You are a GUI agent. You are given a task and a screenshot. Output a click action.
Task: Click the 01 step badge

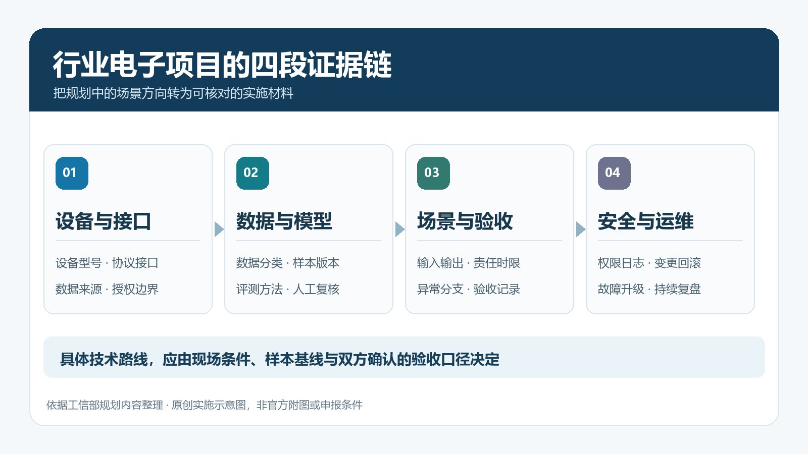tap(72, 173)
